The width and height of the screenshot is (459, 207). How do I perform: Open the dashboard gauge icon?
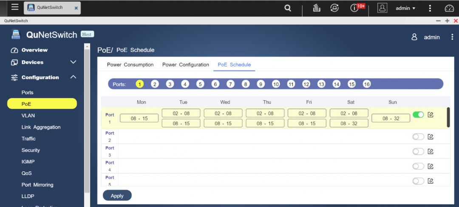pyautogui.click(x=449, y=8)
